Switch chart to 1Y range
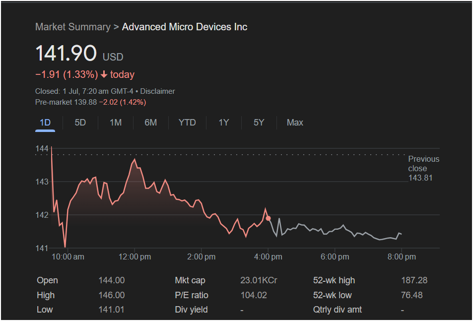 [224, 123]
